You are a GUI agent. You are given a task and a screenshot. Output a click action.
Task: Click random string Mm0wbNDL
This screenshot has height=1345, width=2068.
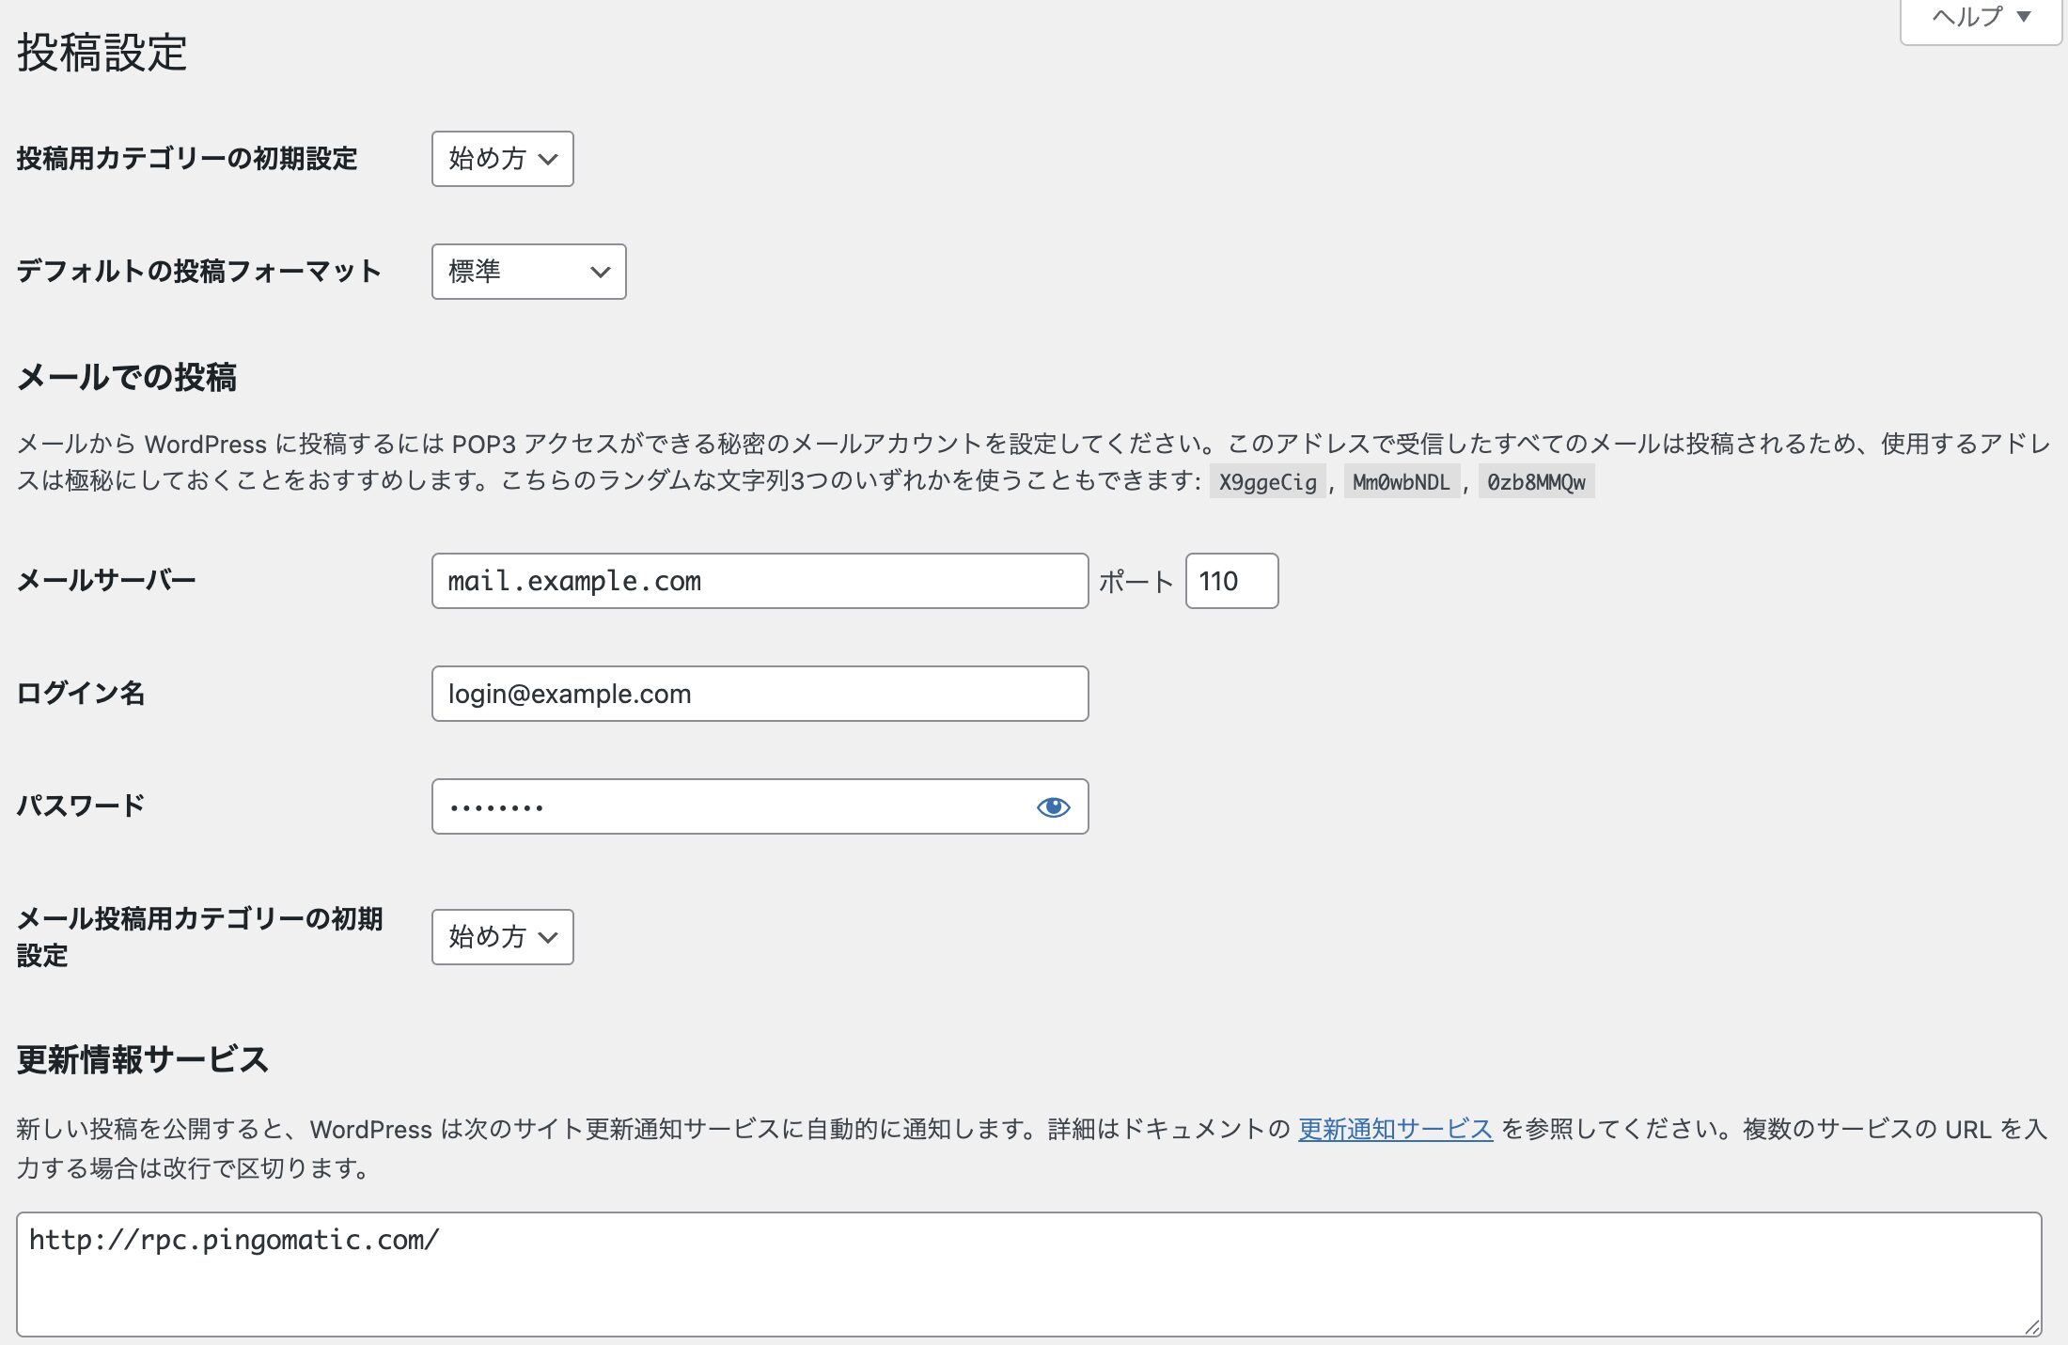1402,482
